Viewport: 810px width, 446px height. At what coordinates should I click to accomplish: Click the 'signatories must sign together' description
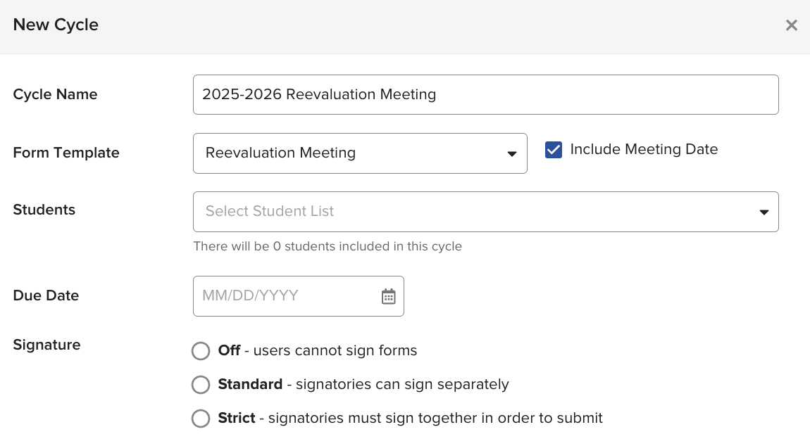pos(435,418)
